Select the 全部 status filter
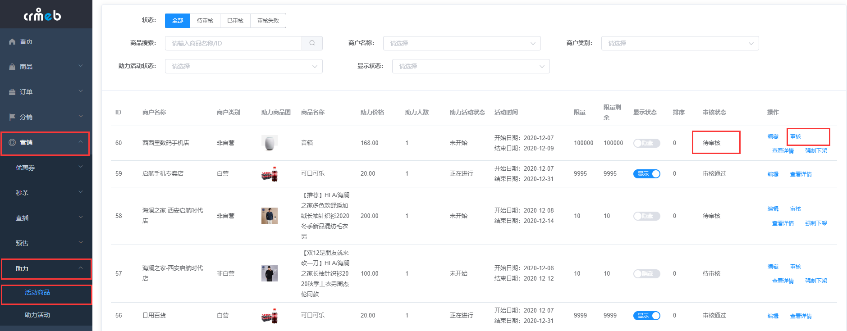 point(178,21)
